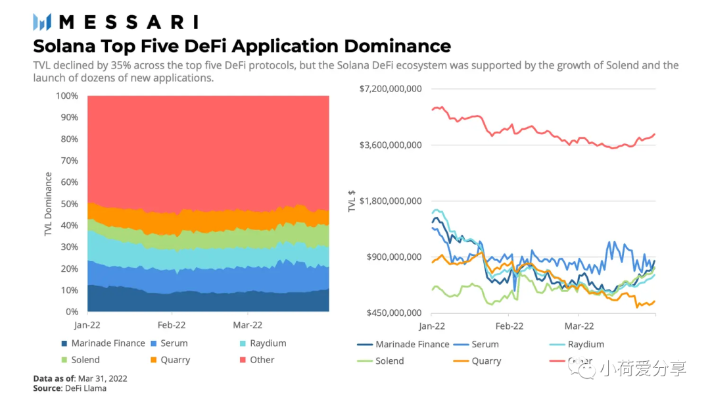
Task: Click the Other red swatch in left legend
Action: coord(243,360)
